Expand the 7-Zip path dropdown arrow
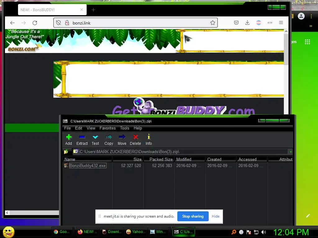This screenshot has width=318, height=238. coord(291,152)
